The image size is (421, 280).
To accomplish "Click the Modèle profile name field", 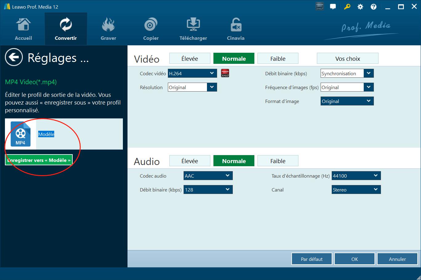I will coord(46,134).
